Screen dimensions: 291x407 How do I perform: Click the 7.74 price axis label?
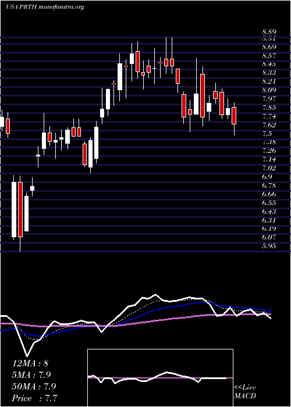(269, 116)
